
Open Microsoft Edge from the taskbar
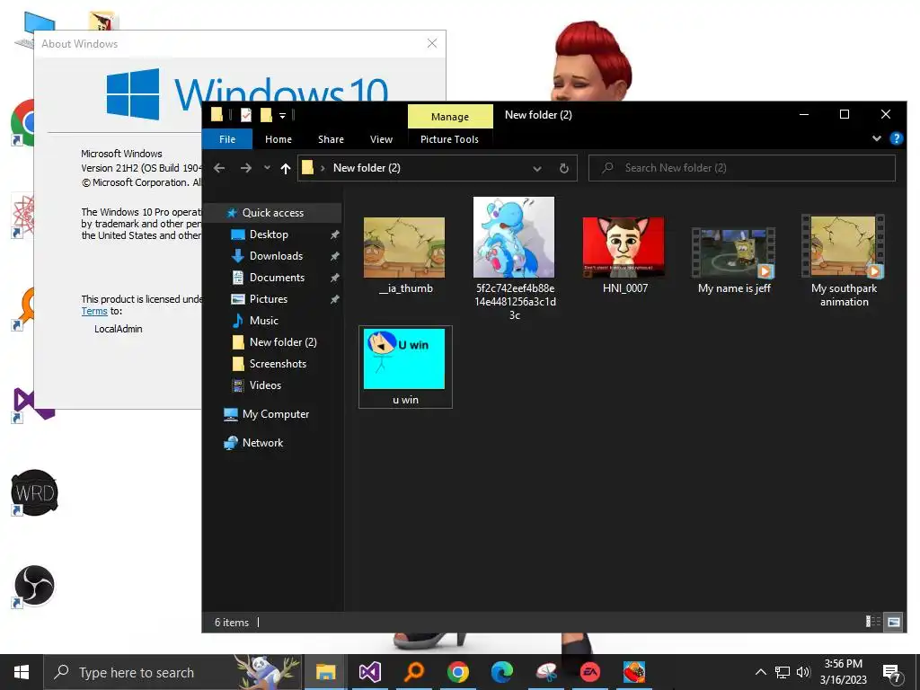tap(501, 672)
